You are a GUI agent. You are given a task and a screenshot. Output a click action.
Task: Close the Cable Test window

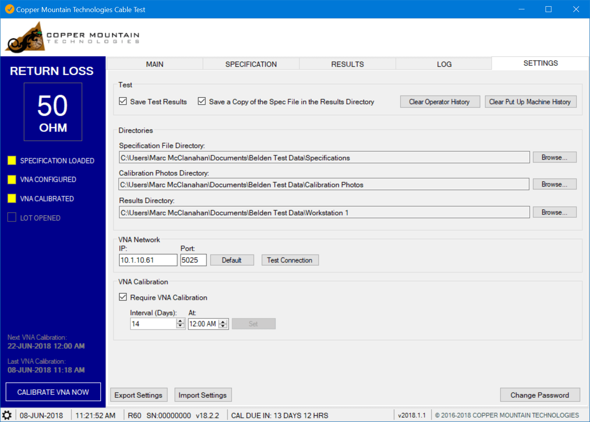coord(576,9)
